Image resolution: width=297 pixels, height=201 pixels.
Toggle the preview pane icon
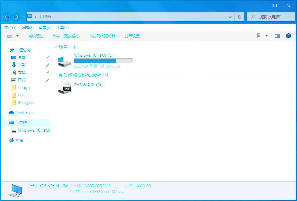277,36
